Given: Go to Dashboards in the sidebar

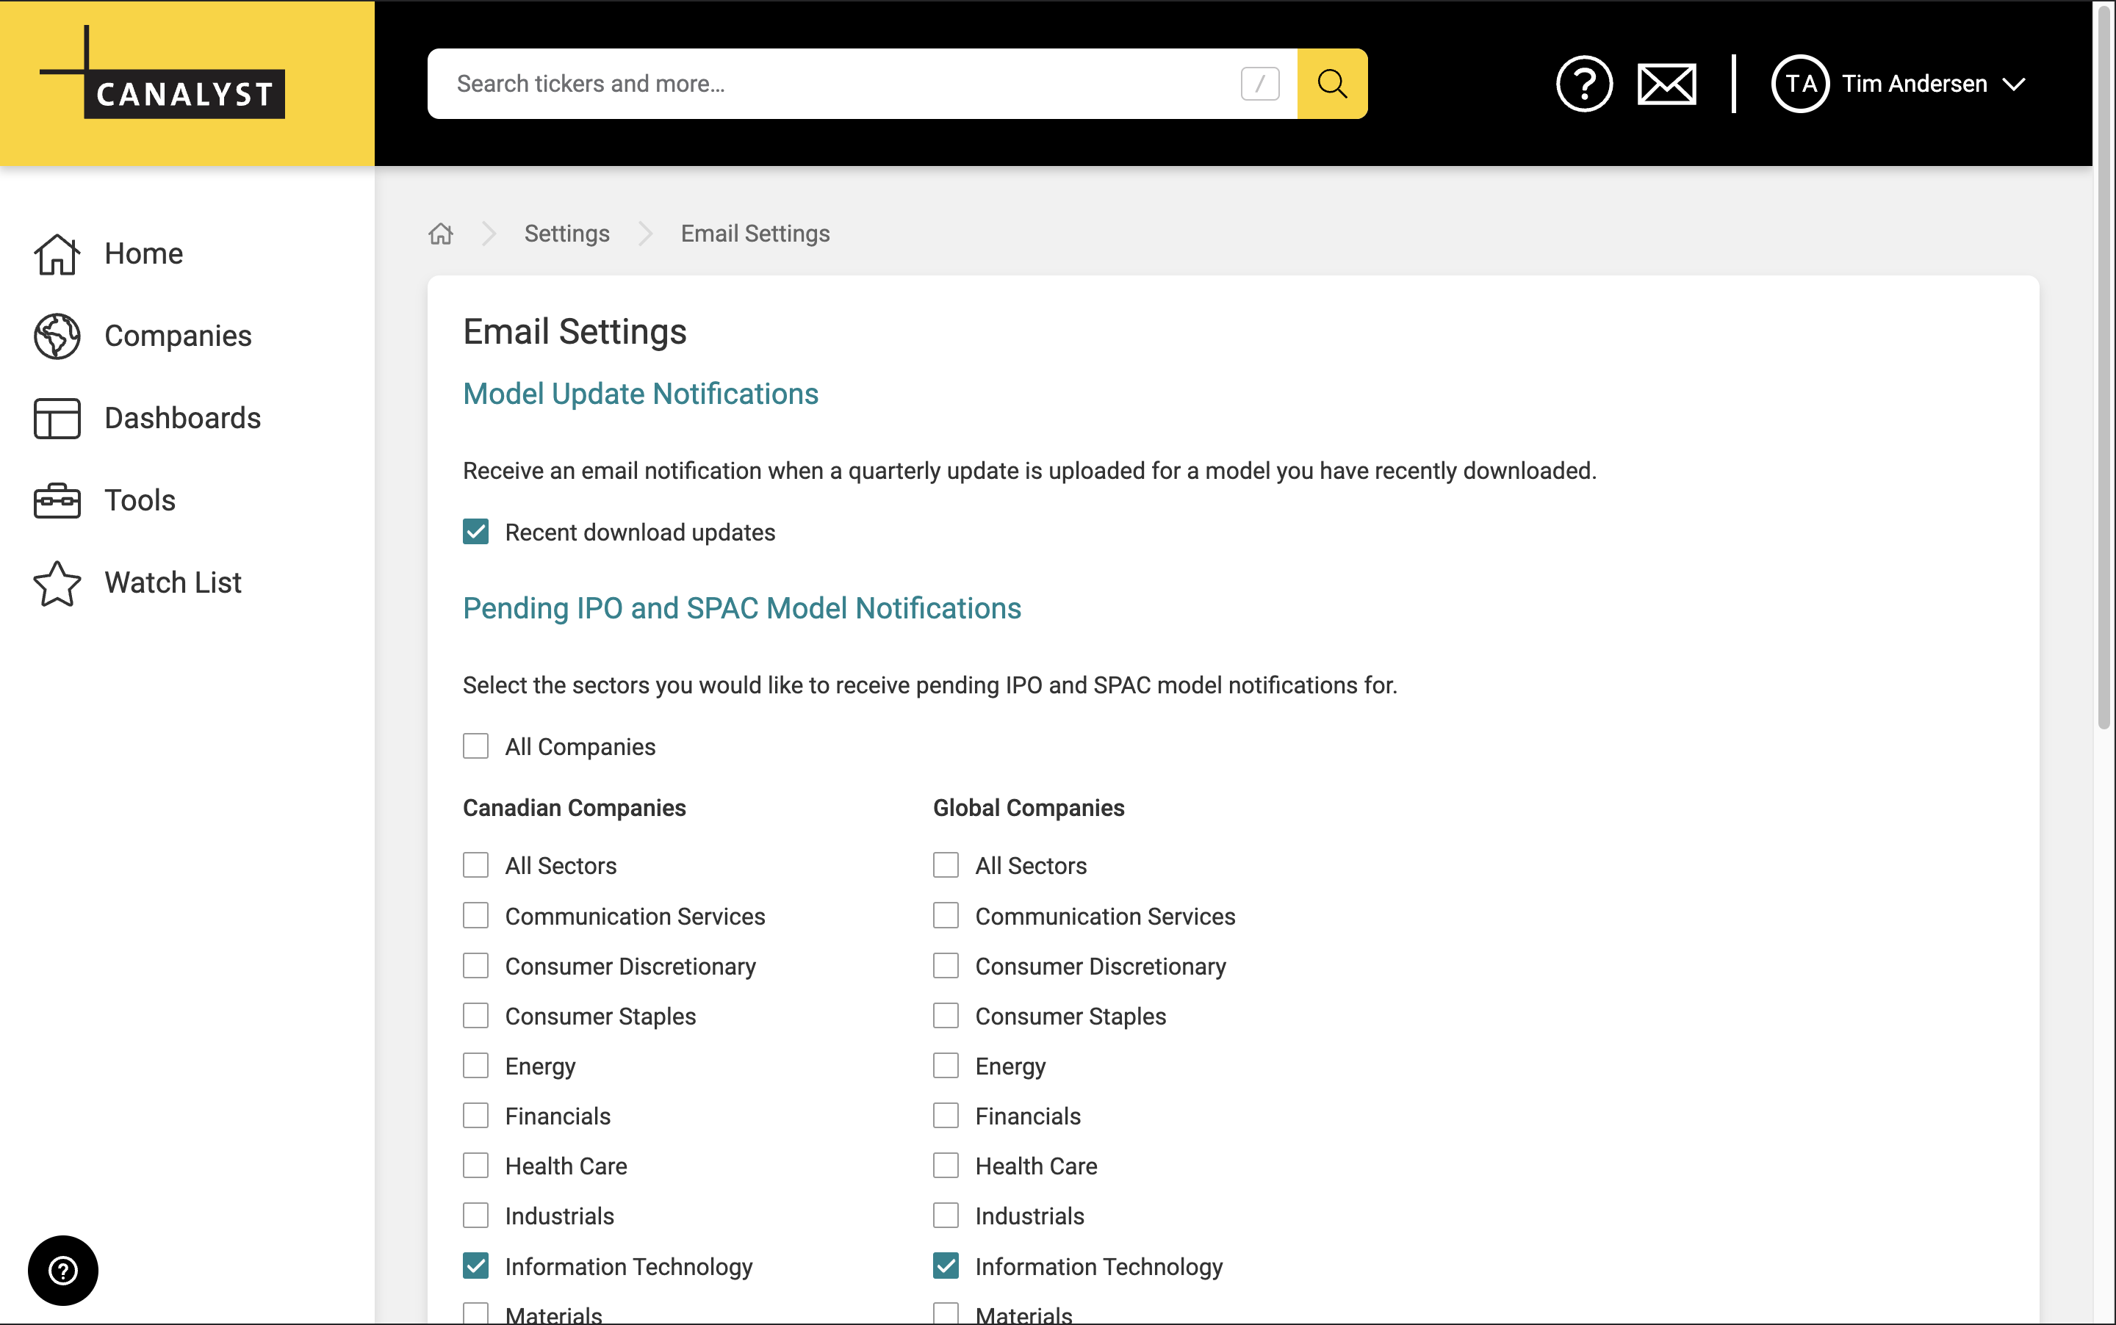Looking at the screenshot, I should [181, 418].
